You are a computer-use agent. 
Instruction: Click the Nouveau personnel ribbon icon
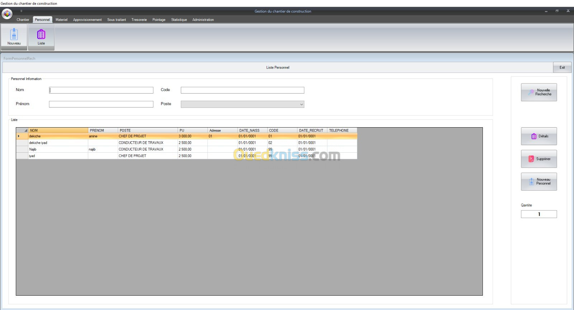[14, 36]
